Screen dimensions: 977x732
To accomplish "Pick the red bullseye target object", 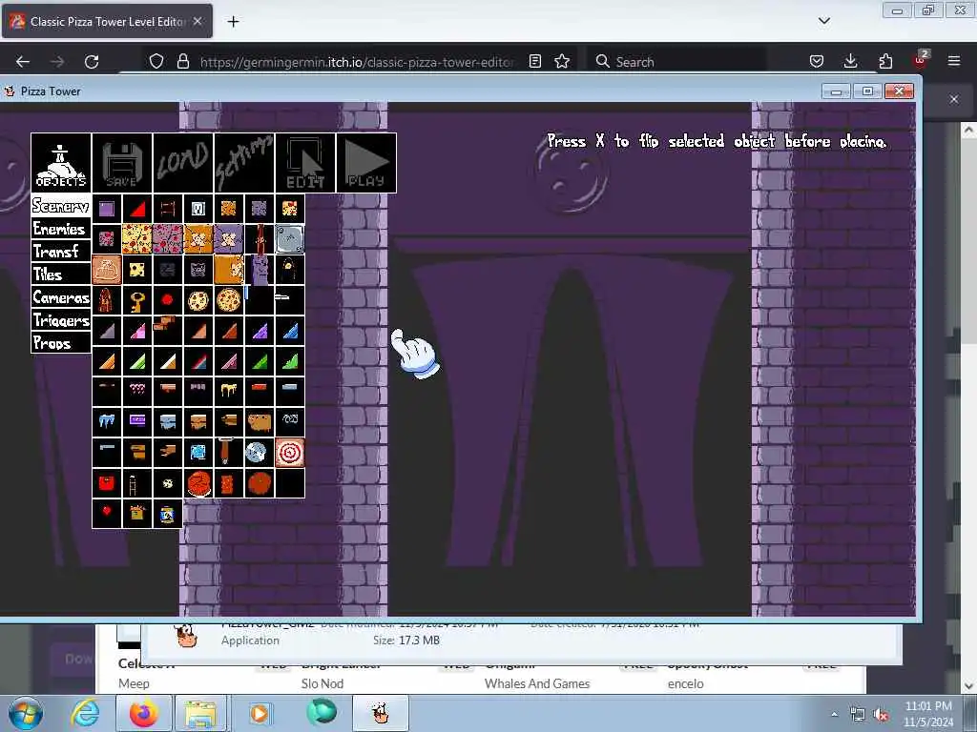I will tap(290, 453).
